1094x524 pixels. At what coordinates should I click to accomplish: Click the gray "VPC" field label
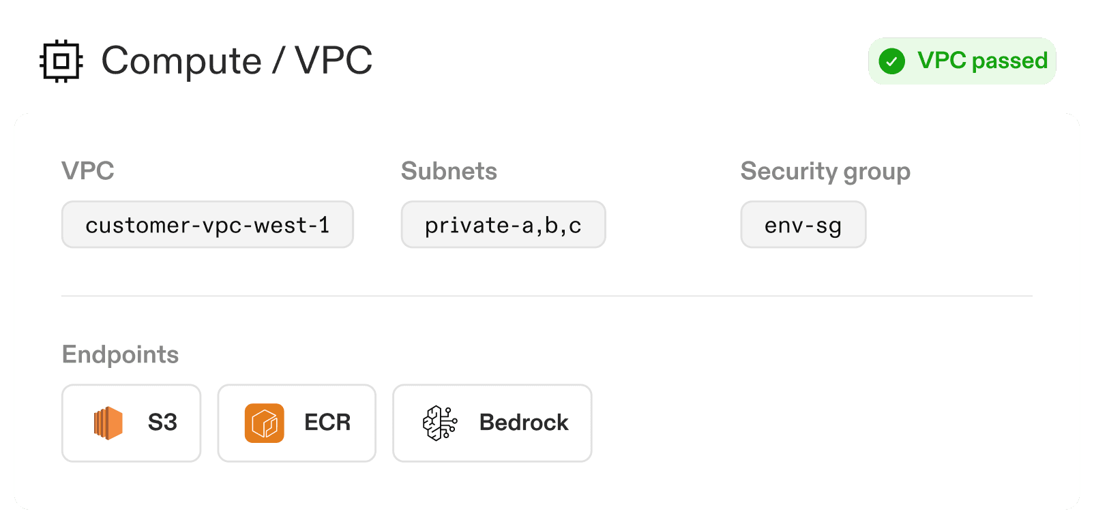click(x=88, y=171)
